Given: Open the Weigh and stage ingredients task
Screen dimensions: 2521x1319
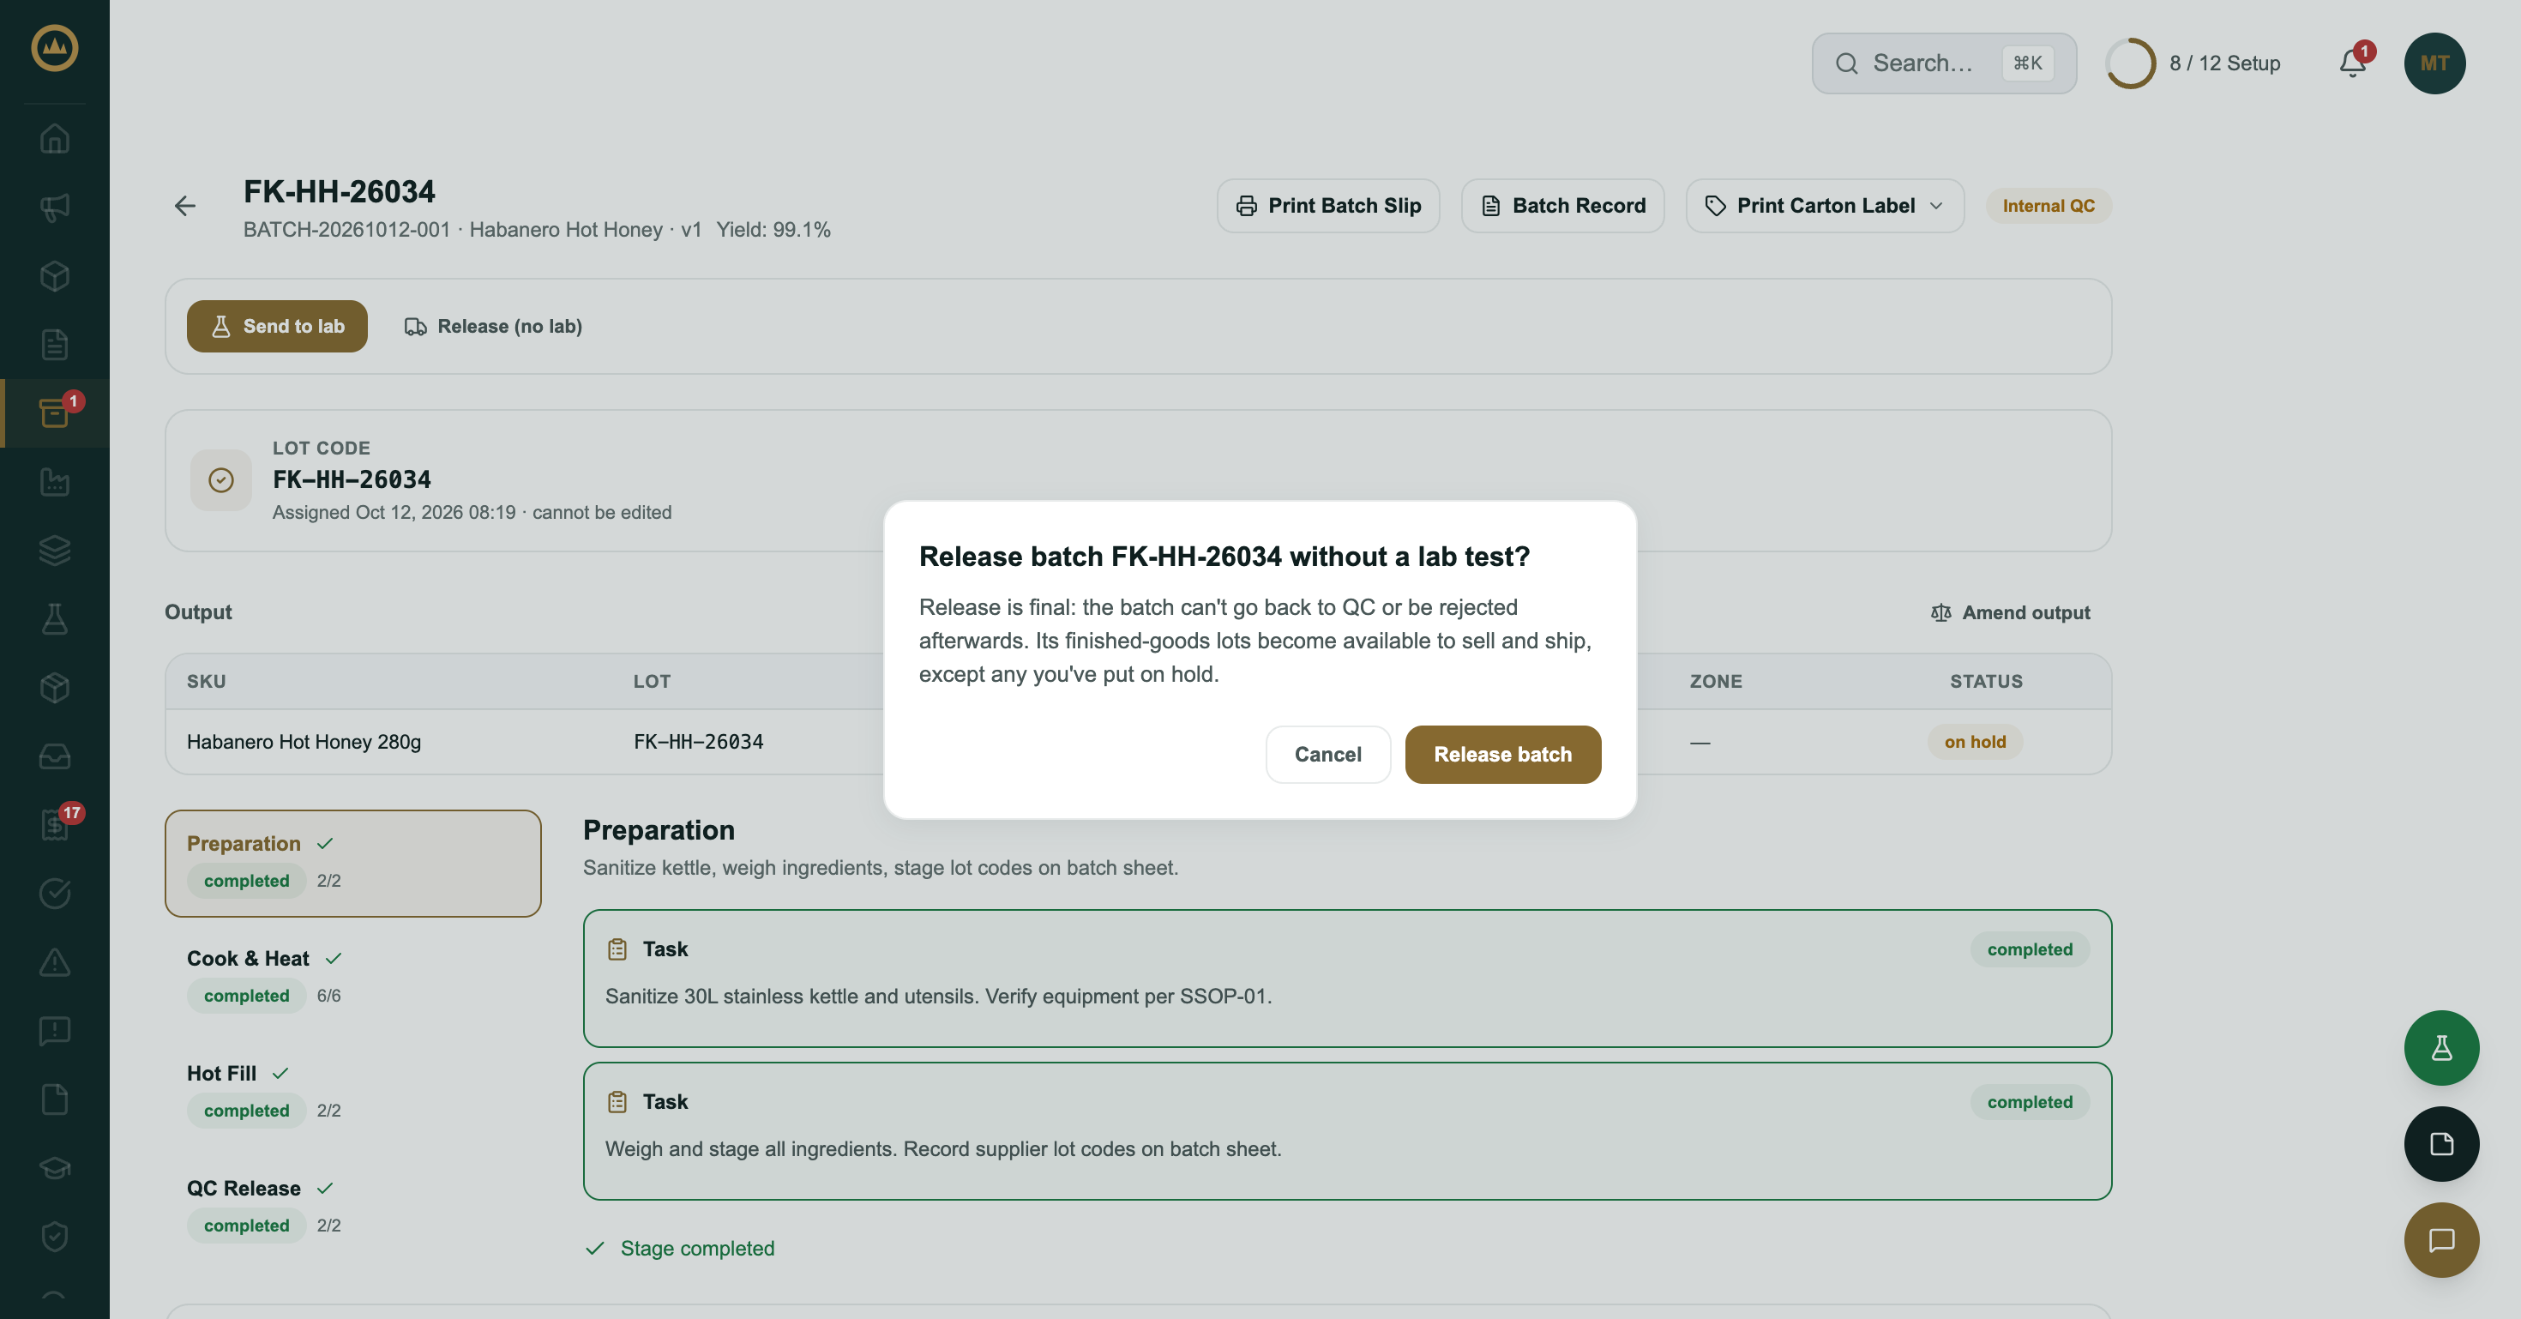Looking at the screenshot, I should click(1346, 1131).
